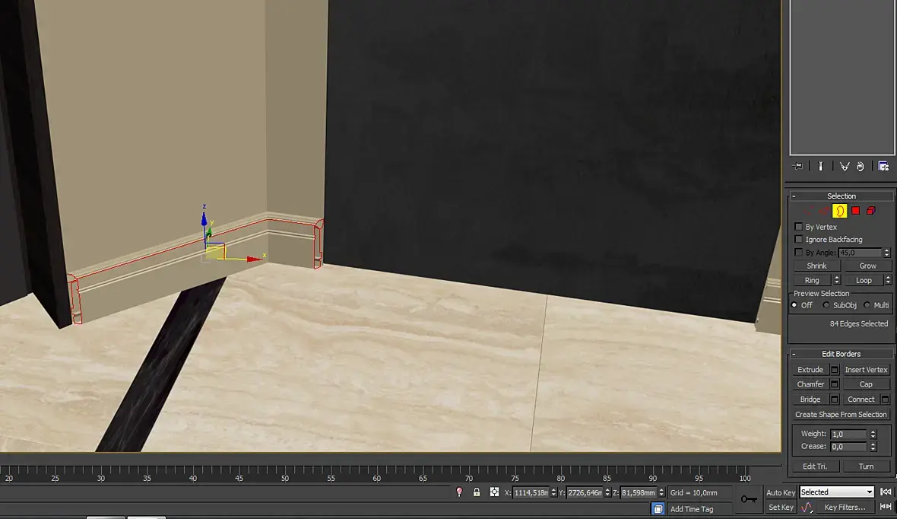Image resolution: width=897 pixels, height=519 pixels.
Task: Toggle Set Key mode
Action: pos(780,508)
